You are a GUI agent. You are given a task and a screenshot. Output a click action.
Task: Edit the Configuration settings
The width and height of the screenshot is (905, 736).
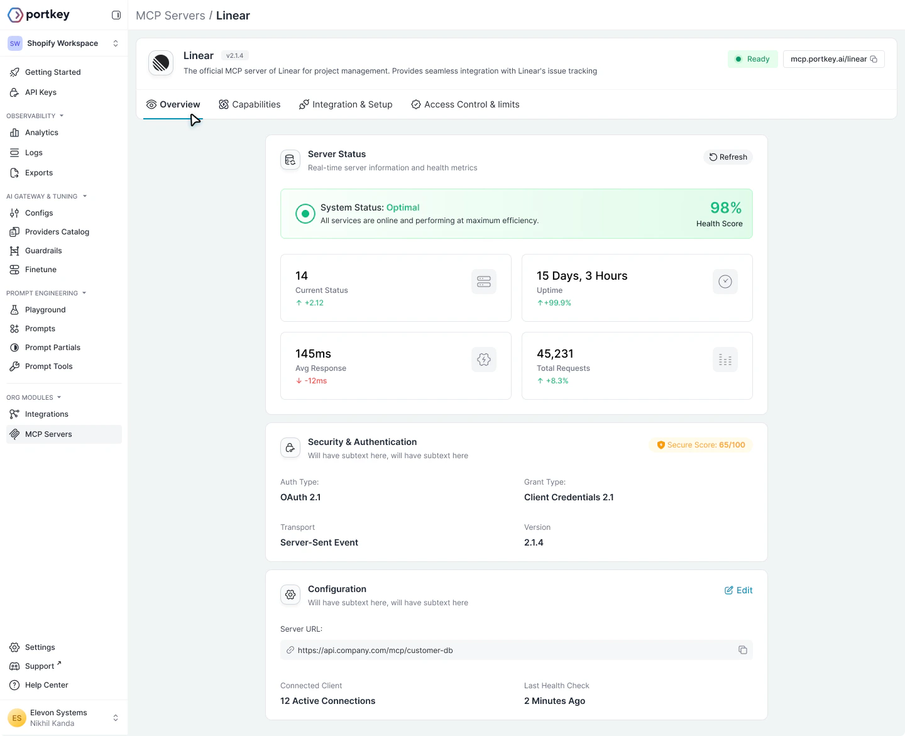coord(738,590)
